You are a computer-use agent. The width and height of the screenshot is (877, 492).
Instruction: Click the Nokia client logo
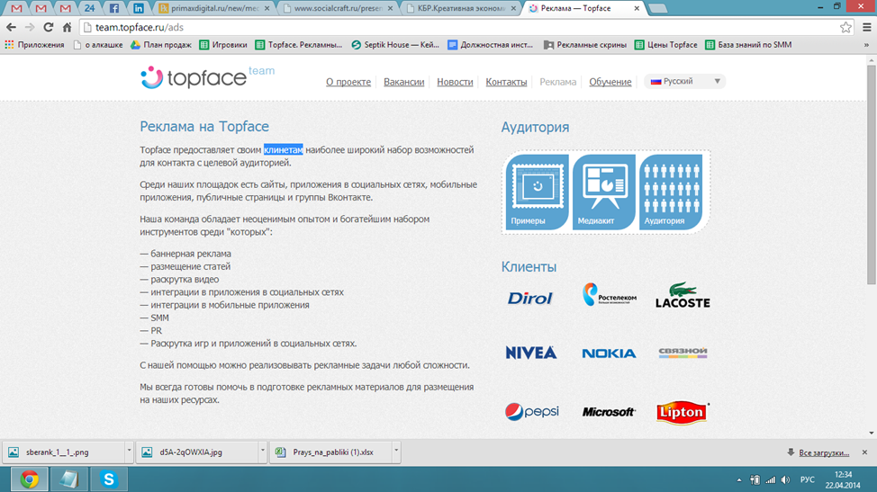[x=609, y=353]
